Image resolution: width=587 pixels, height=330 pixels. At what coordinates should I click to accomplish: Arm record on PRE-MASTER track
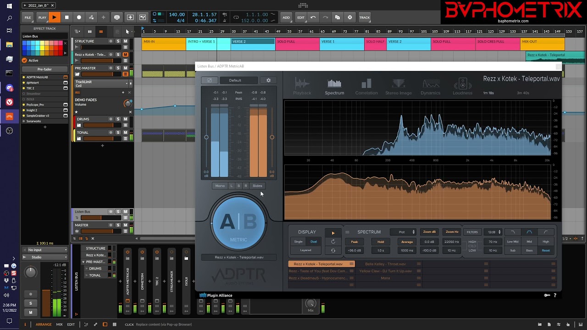(111, 68)
